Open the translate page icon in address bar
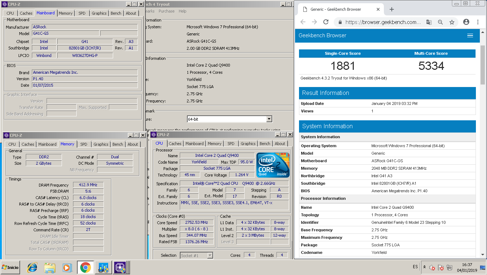This screenshot has height=275, width=487. (x=429, y=22)
